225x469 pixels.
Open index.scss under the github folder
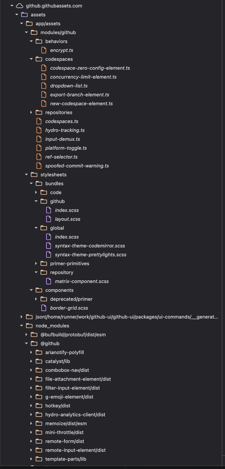tap(67, 210)
